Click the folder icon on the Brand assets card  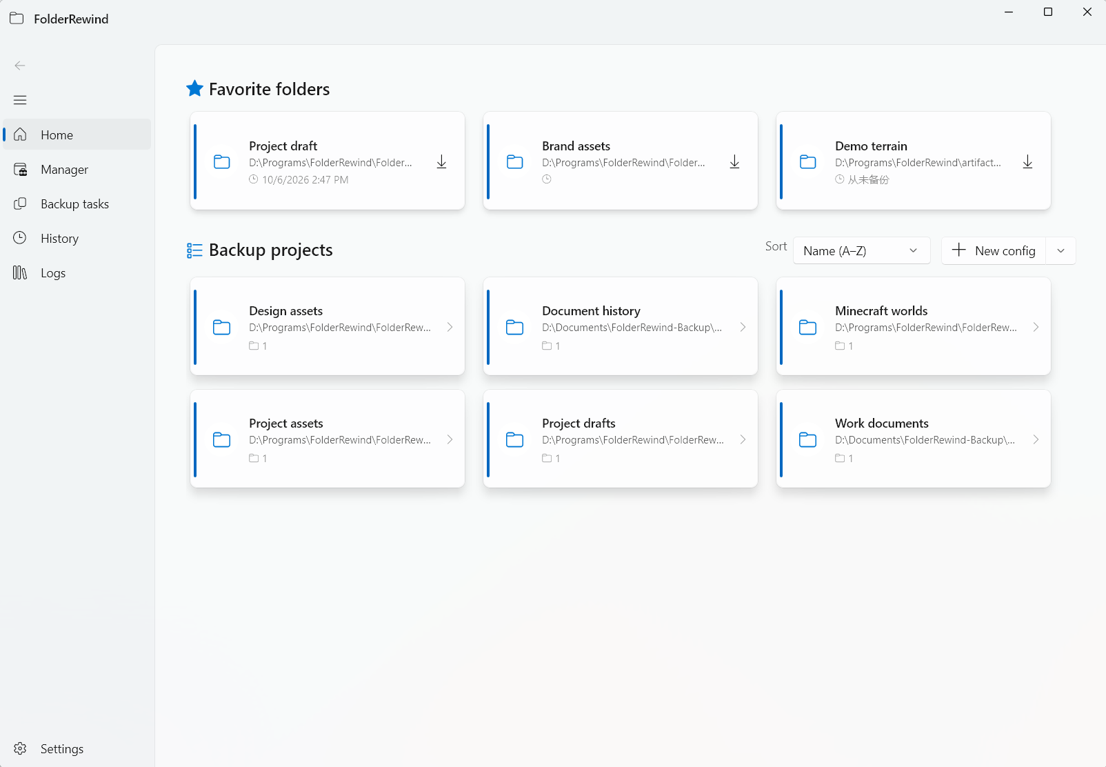coord(515,162)
